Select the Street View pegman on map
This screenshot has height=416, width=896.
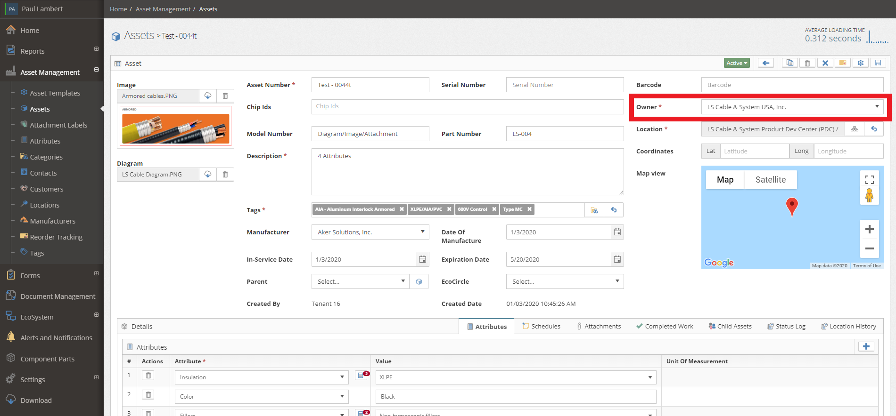[870, 195]
